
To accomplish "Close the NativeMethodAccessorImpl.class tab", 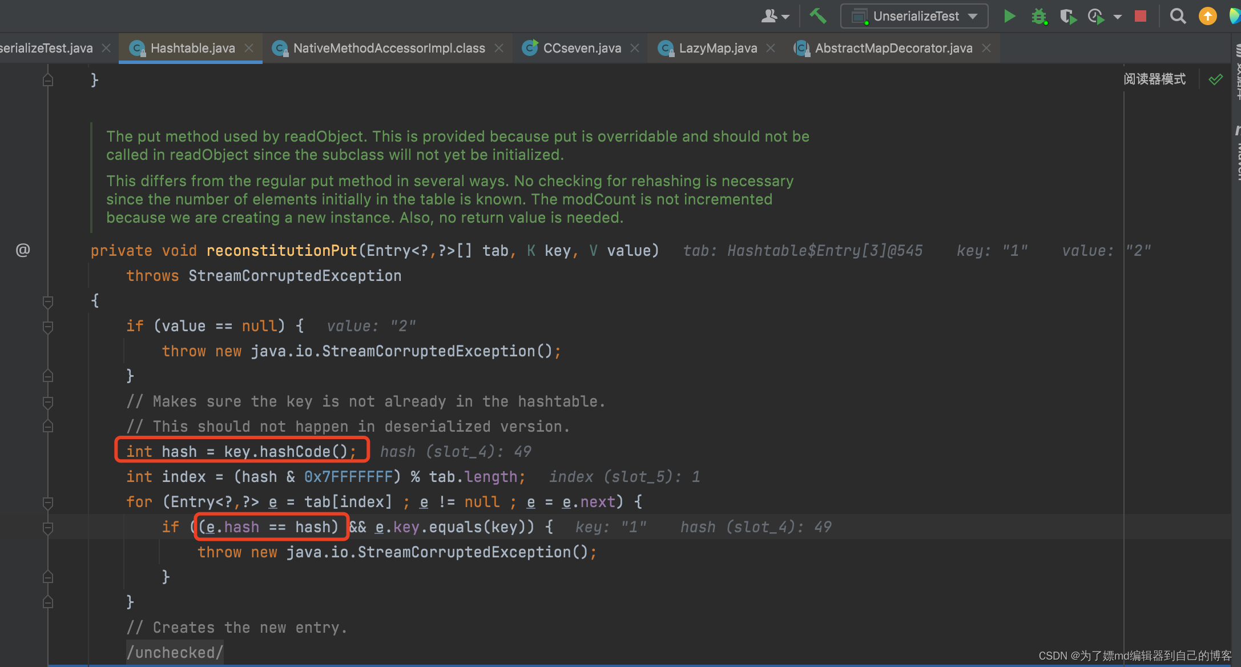I will click(x=499, y=49).
